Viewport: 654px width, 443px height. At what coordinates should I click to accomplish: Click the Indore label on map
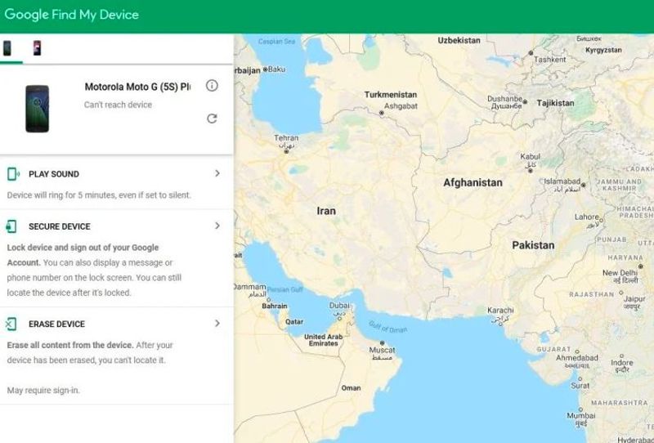(x=622, y=363)
